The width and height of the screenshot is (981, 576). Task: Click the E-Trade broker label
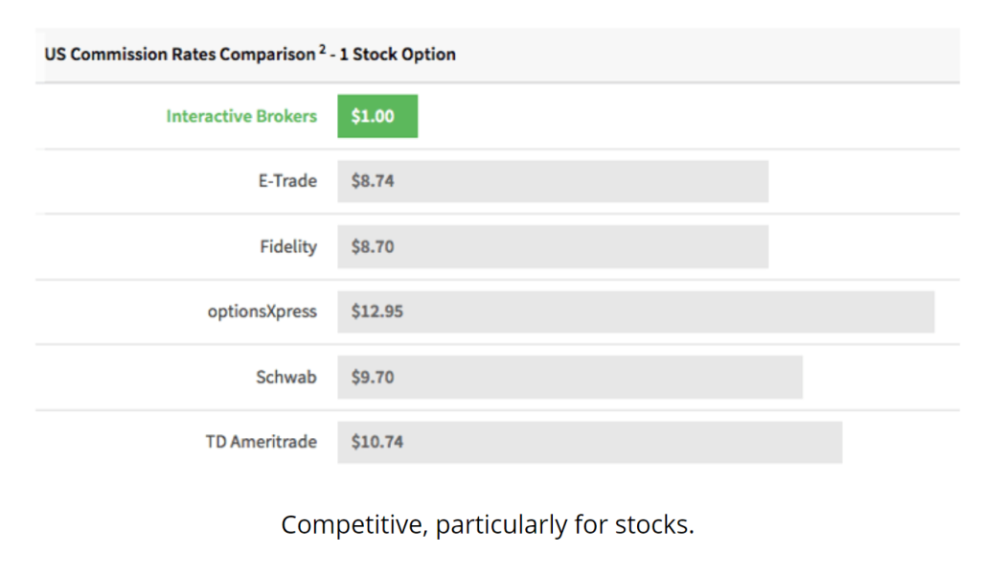[287, 181]
